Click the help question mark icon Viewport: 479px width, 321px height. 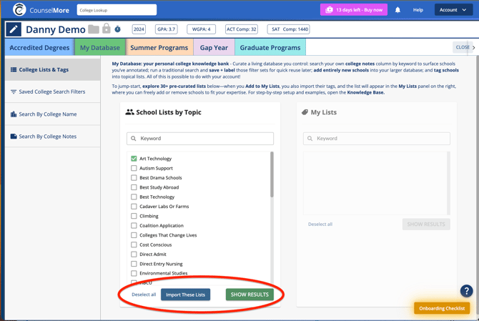466,291
